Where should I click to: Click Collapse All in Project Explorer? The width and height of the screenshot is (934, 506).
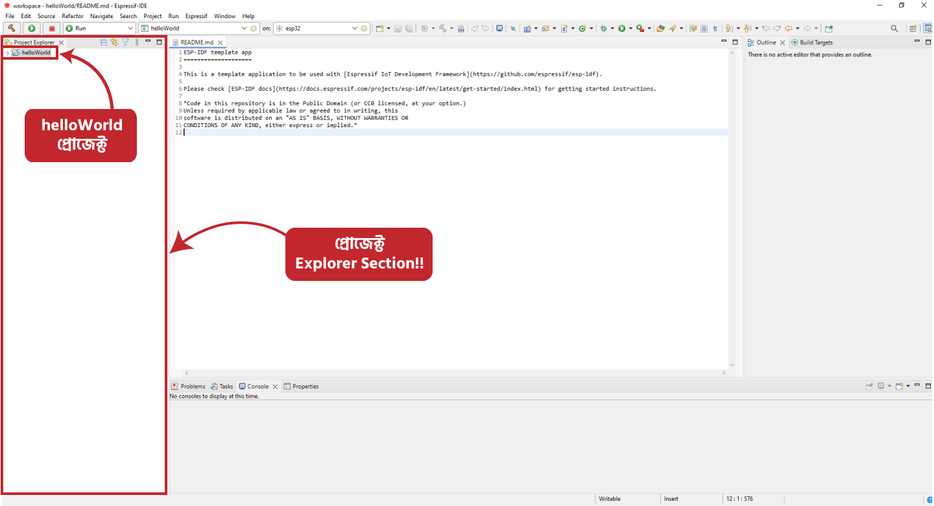pos(104,42)
